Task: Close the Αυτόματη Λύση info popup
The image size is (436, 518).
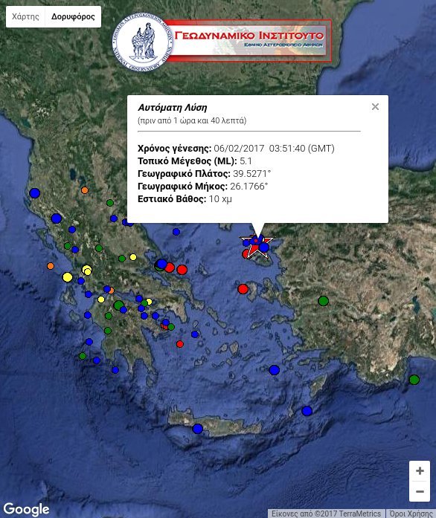Action: coord(375,107)
